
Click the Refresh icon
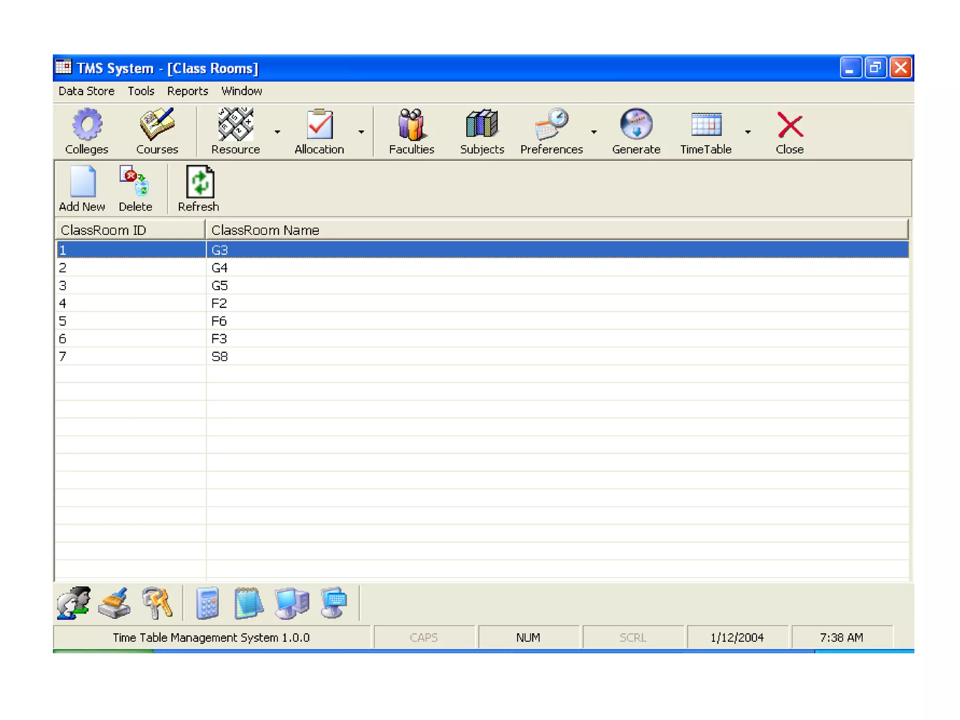(200, 181)
